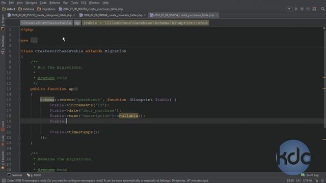
Task: Open the Structure tool window sidebar
Action: coord(3,45)
